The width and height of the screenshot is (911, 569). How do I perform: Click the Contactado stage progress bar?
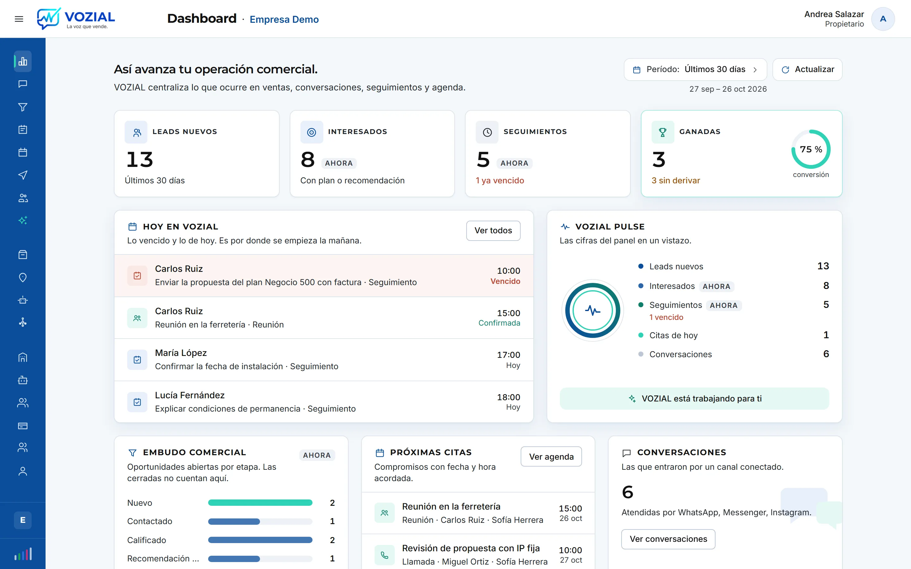coord(260,521)
